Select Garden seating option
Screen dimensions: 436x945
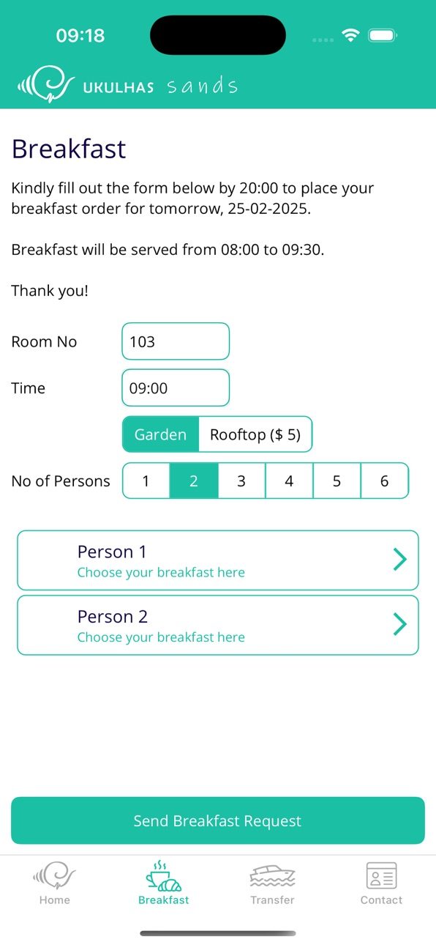pos(160,434)
